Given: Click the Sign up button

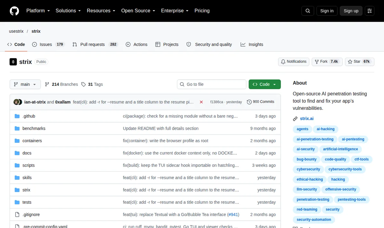Looking at the screenshot, I should point(351,11).
